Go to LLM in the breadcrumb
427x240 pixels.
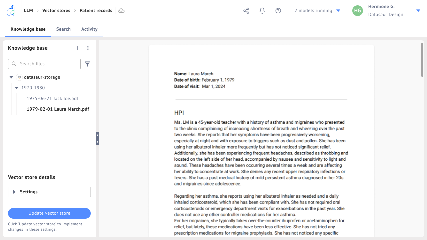[28, 11]
